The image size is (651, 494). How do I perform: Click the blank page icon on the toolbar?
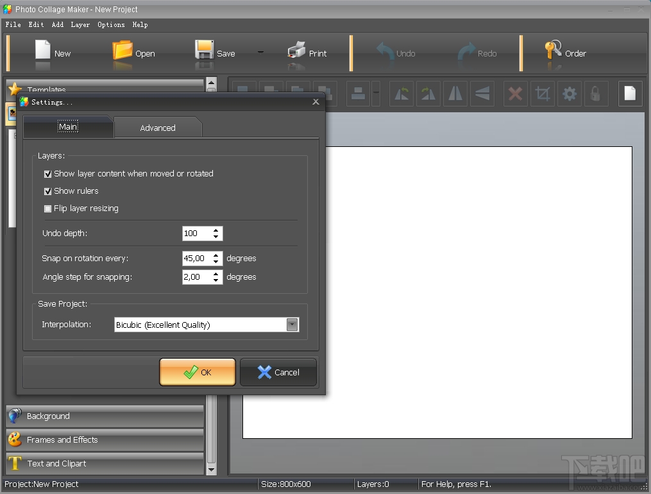coord(629,94)
